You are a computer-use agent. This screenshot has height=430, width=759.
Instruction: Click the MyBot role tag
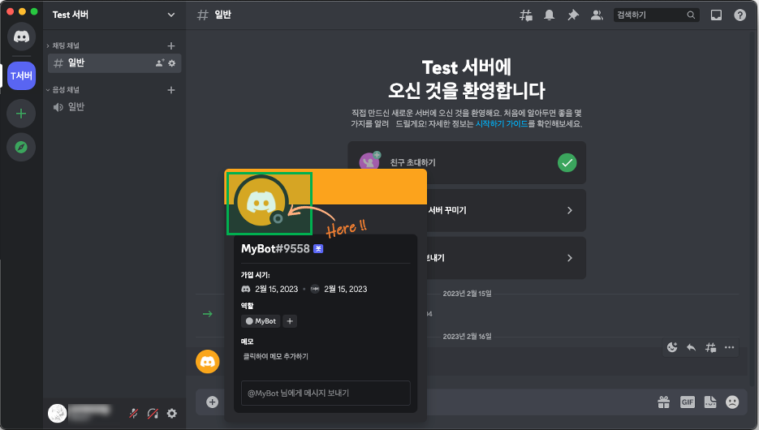coord(261,321)
